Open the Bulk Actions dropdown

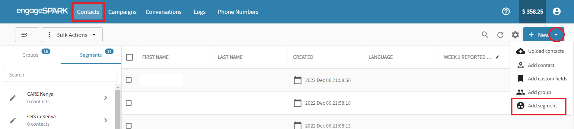tap(72, 35)
